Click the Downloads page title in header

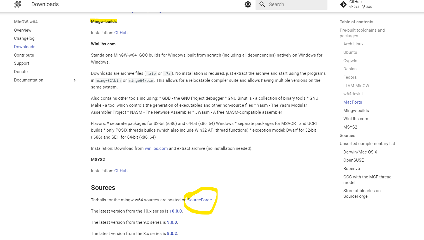pyautogui.click(x=45, y=4)
